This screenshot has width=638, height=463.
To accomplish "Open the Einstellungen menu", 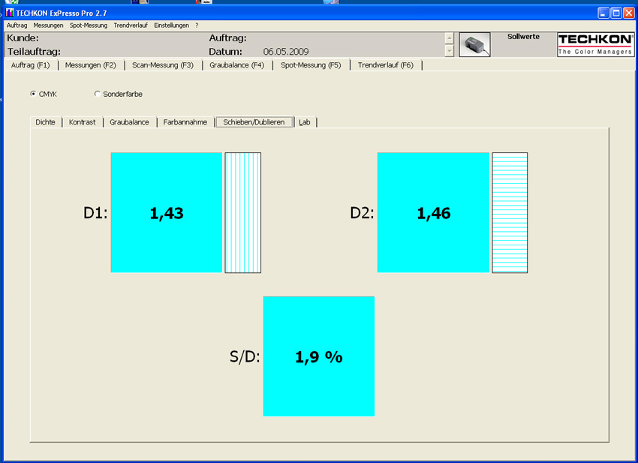I will point(171,26).
